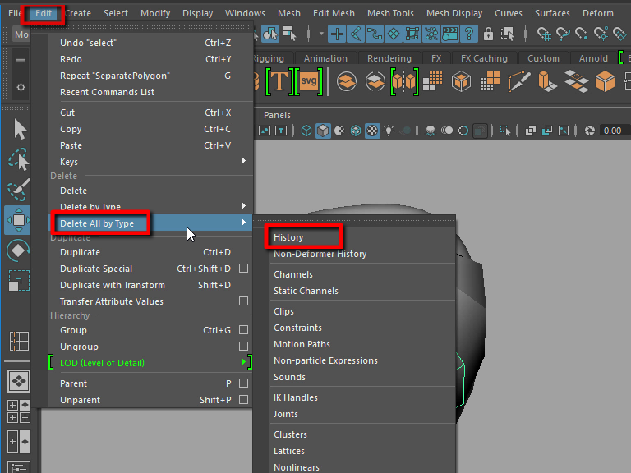Click Undo "select" in Edit menu
The height and width of the screenshot is (473, 631).
point(88,43)
